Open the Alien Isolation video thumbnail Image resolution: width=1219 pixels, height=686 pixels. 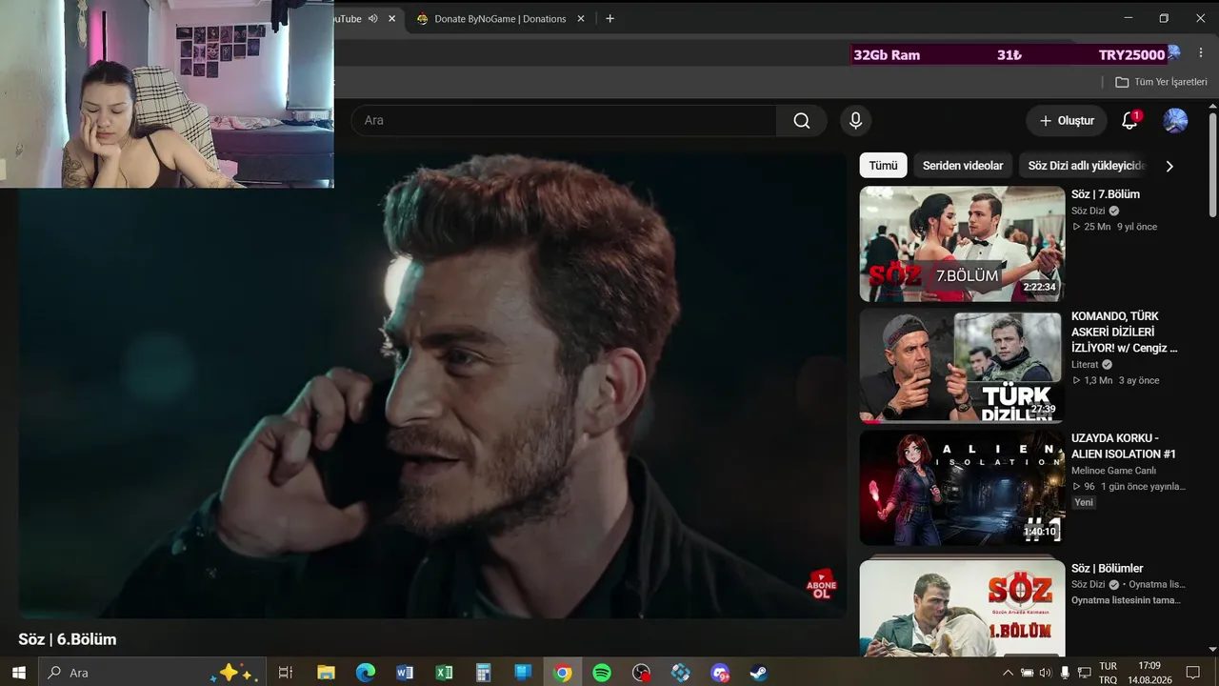tap(962, 488)
